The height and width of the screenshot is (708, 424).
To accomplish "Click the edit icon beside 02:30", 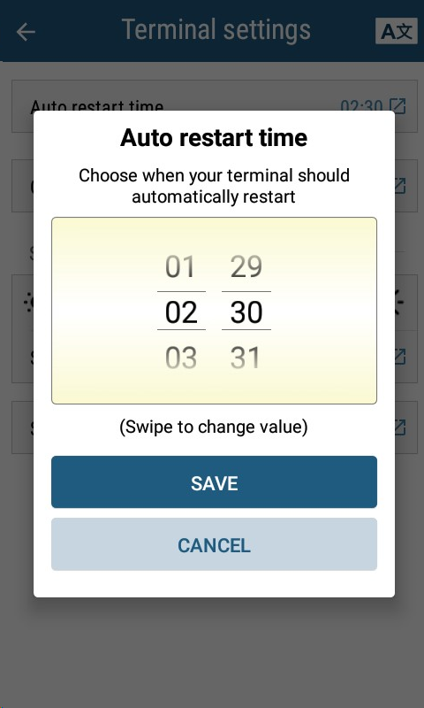I will [397, 105].
